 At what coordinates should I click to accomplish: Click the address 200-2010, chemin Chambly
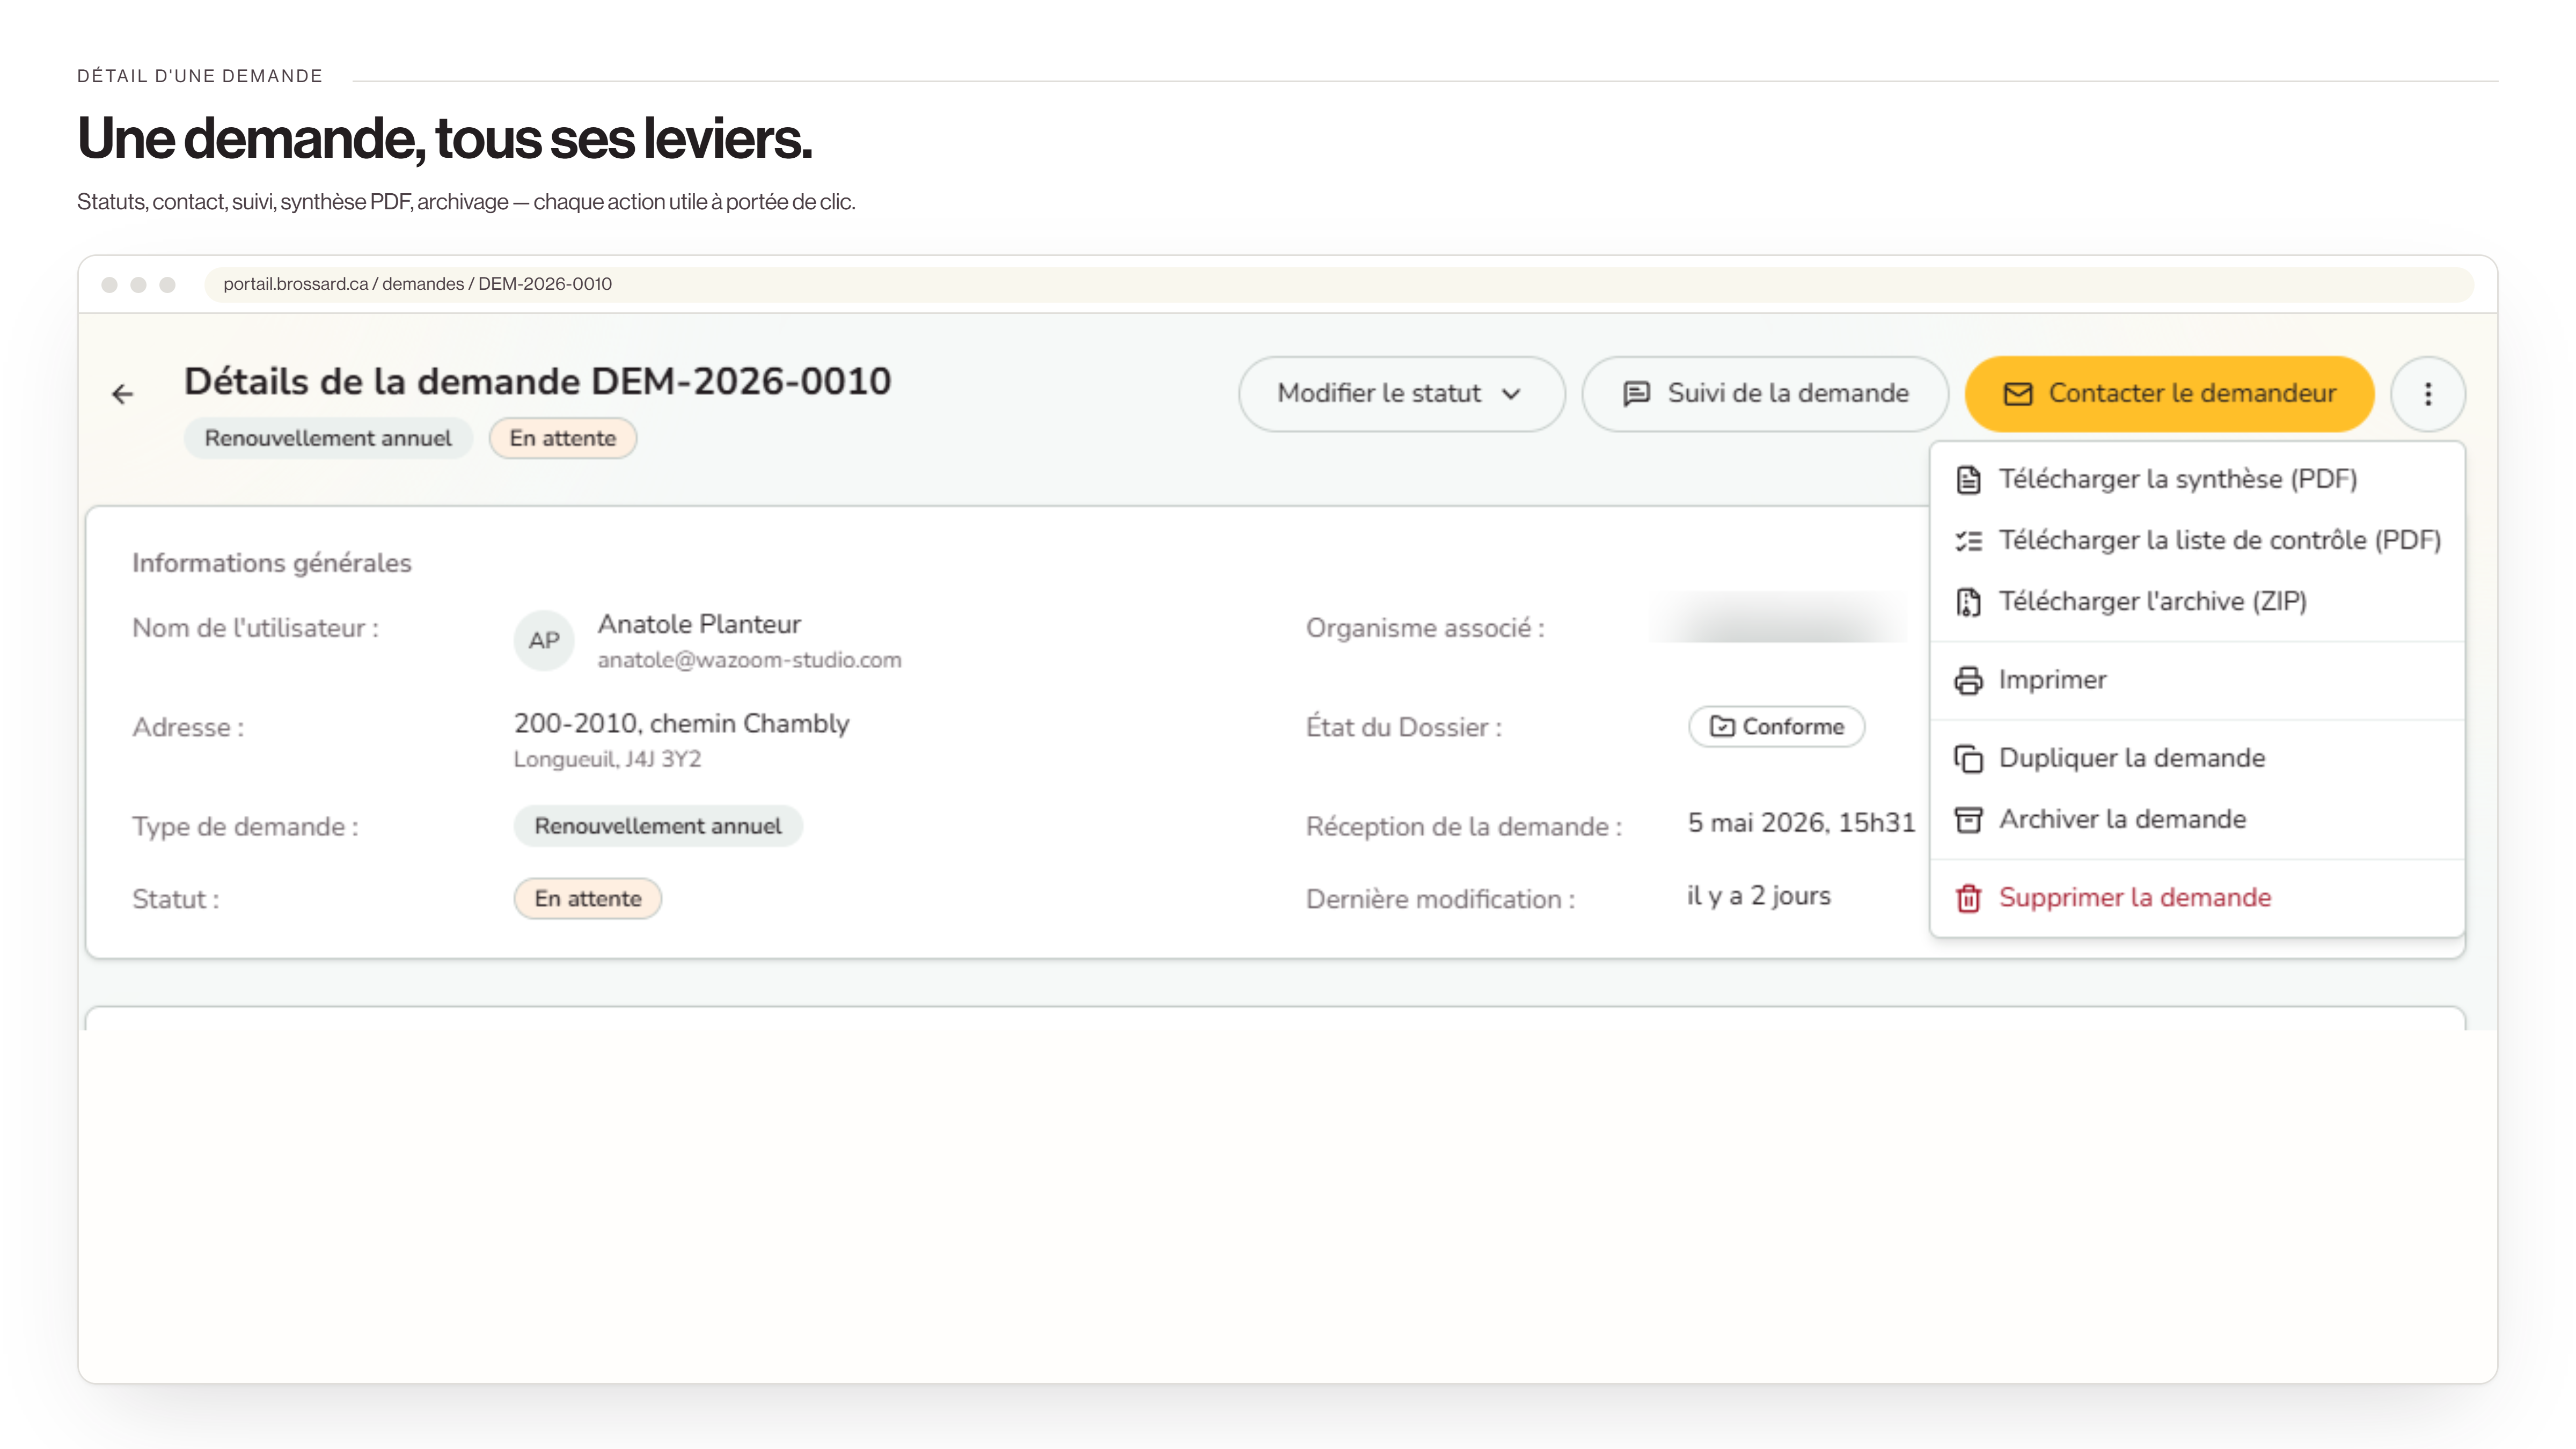pyautogui.click(x=682, y=723)
